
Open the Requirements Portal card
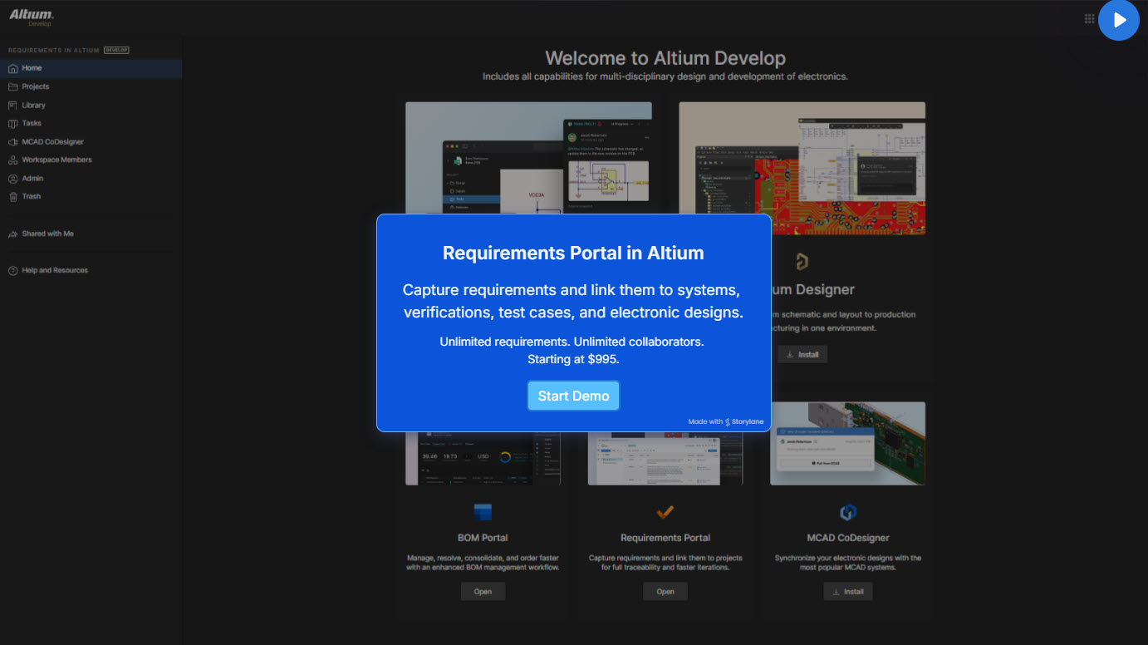point(665,592)
